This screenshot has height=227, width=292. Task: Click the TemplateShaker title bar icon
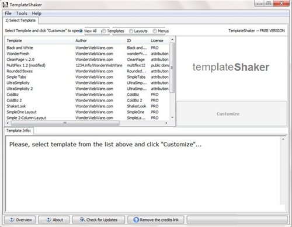pyautogui.click(x=5, y=5)
